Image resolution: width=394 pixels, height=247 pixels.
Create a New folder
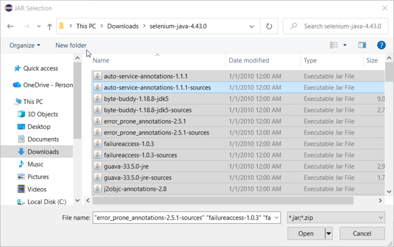tap(71, 45)
